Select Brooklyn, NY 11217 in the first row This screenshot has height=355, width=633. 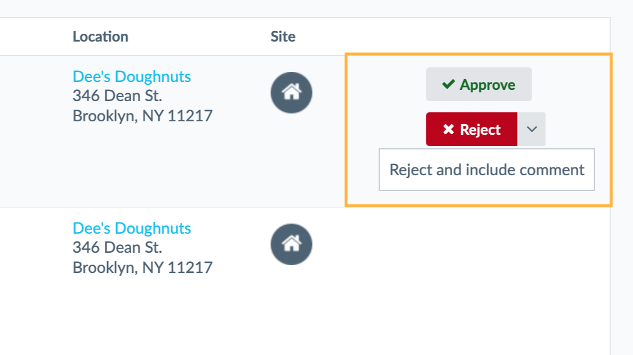click(x=142, y=116)
